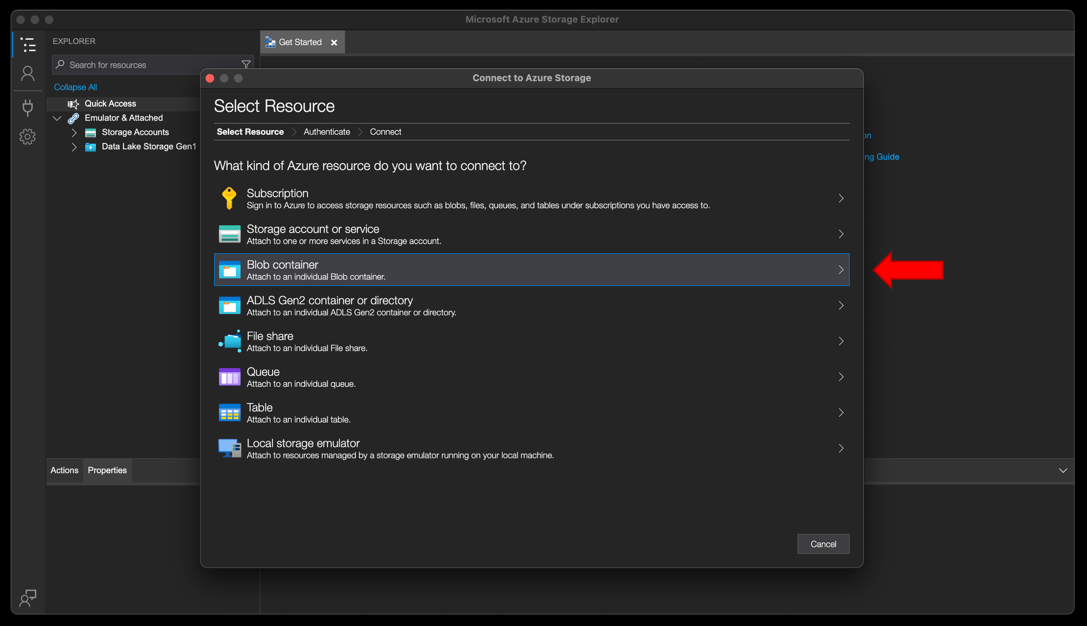Close the Get Started tab
The image size is (1087, 626).
(334, 42)
